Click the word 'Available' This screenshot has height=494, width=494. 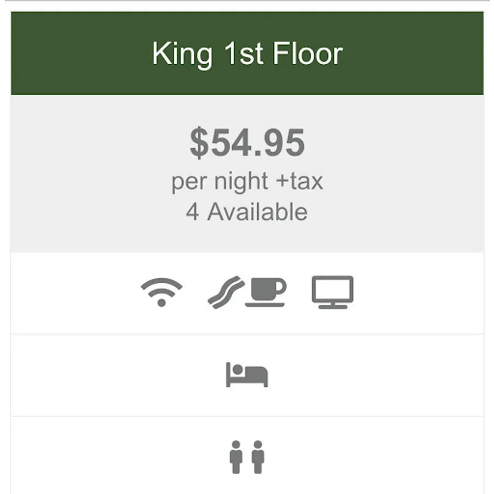tap(257, 212)
